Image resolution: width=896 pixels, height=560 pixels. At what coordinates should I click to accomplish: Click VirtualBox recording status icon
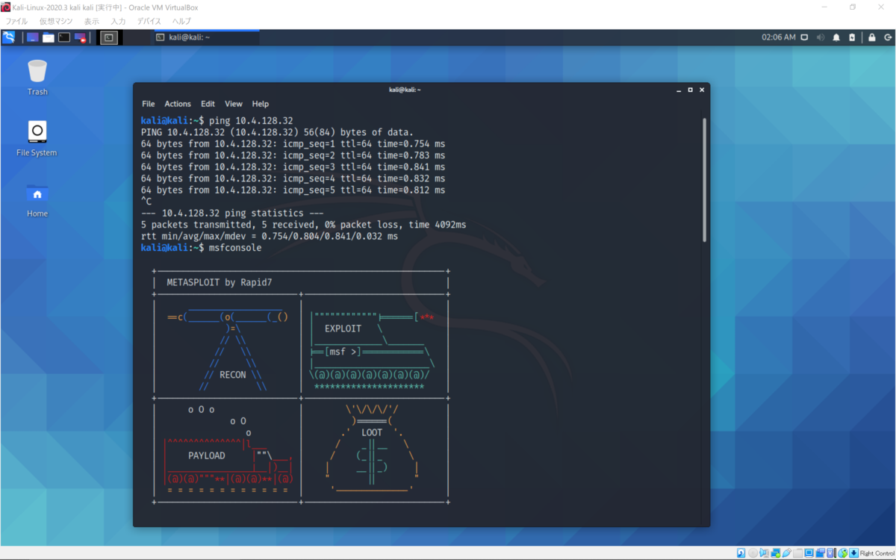pos(821,553)
